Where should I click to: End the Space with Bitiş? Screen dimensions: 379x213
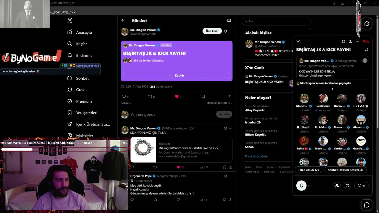click(366, 41)
